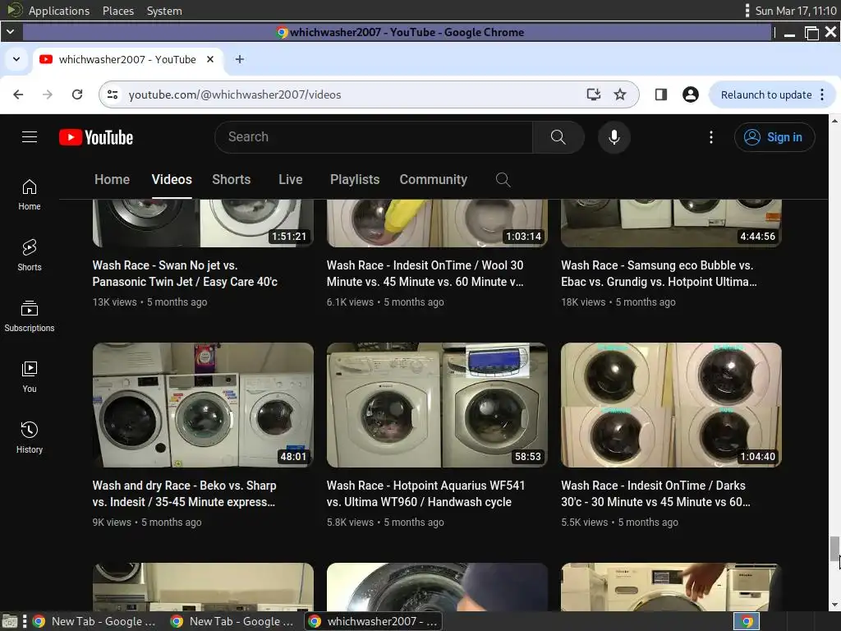Click the "9K views" text

pyautogui.click(x=112, y=522)
